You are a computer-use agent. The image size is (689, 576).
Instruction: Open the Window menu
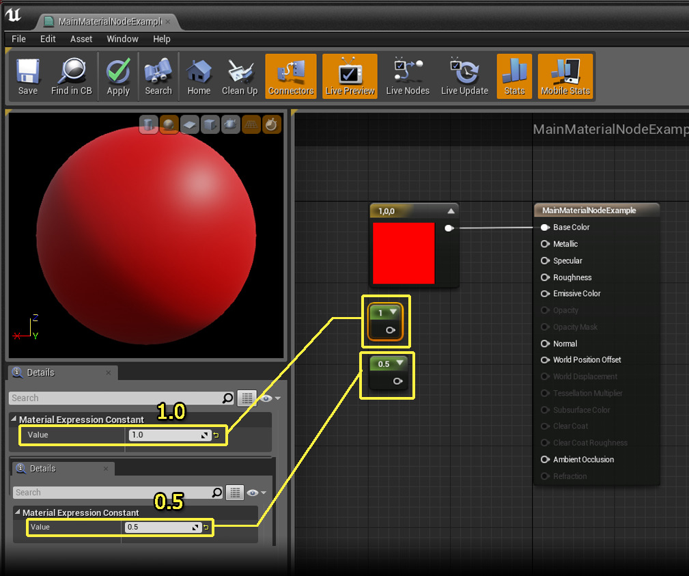click(122, 39)
